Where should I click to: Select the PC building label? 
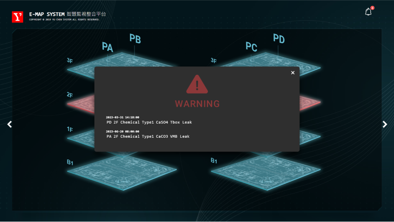[252, 47]
